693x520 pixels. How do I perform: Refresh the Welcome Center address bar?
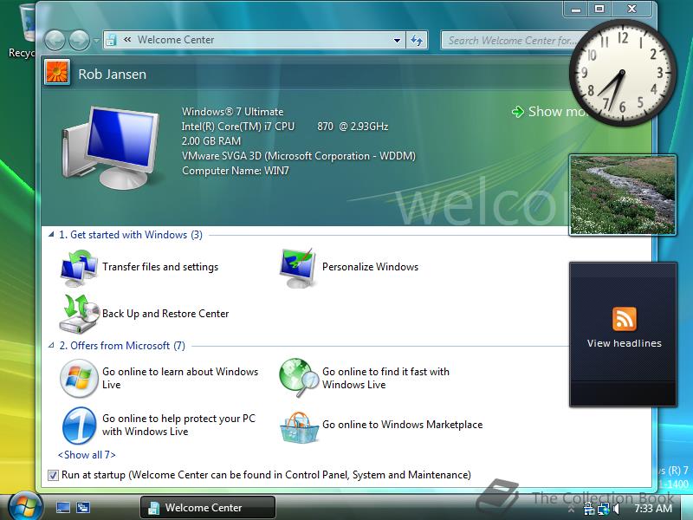coord(417,40)
